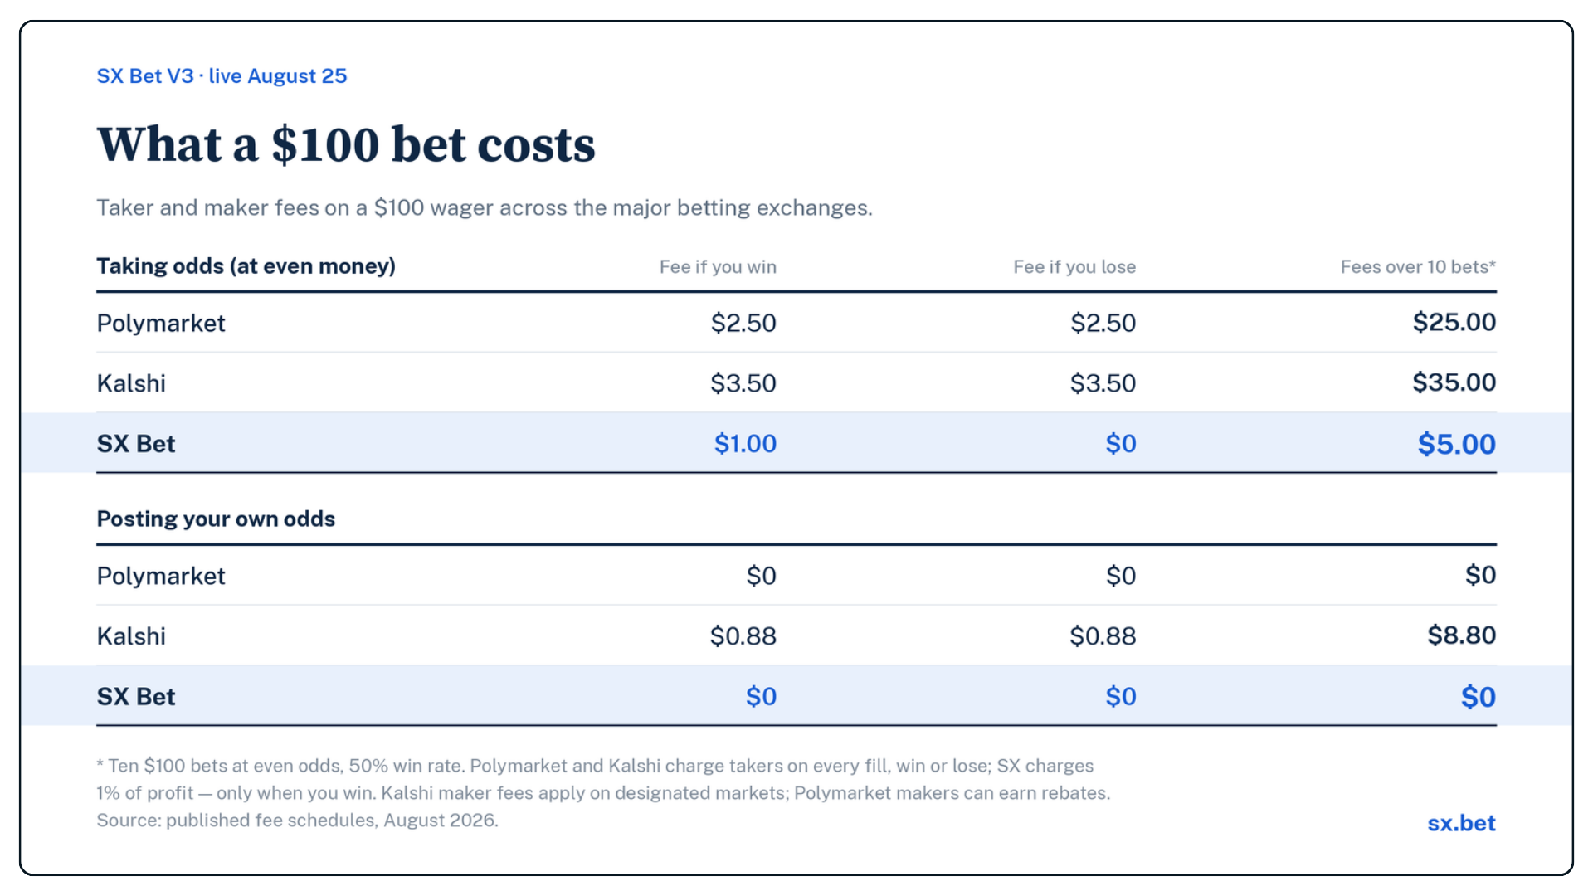This screenshot has height=896, width=1593.
Task: Click the 'Fee if you lose' column header
Action: tap(1074, 267)
